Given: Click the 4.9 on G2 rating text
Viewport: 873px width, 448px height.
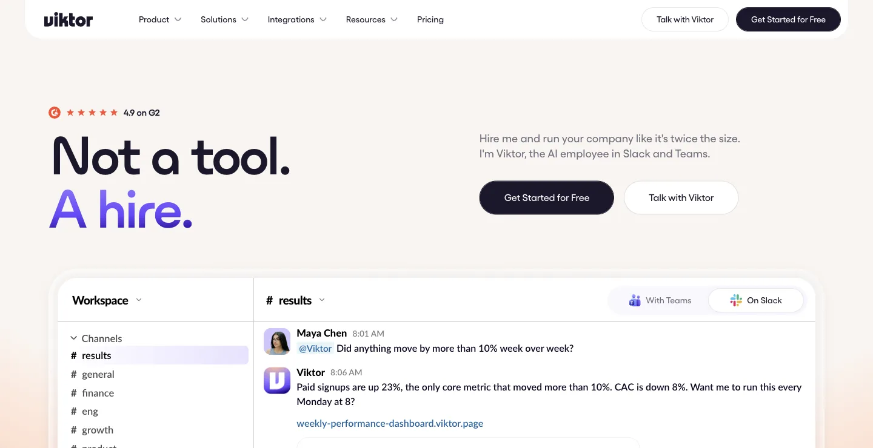Looking at the screenshot, I should coord(141,113).
